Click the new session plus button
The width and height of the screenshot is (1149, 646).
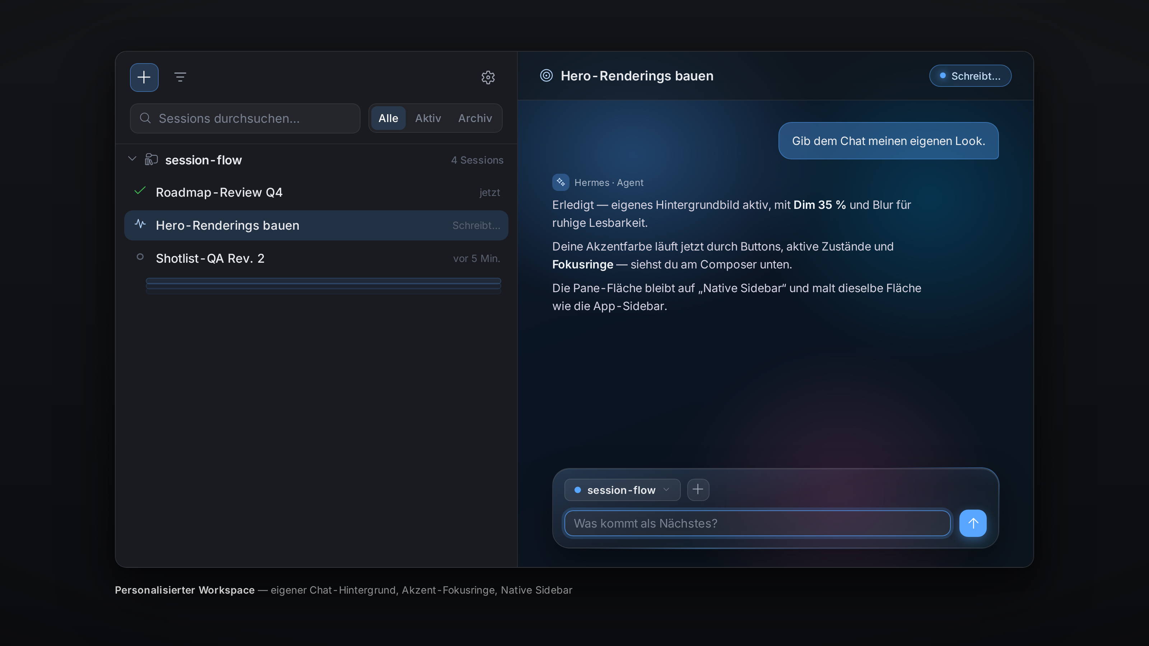tap(144, 77)
